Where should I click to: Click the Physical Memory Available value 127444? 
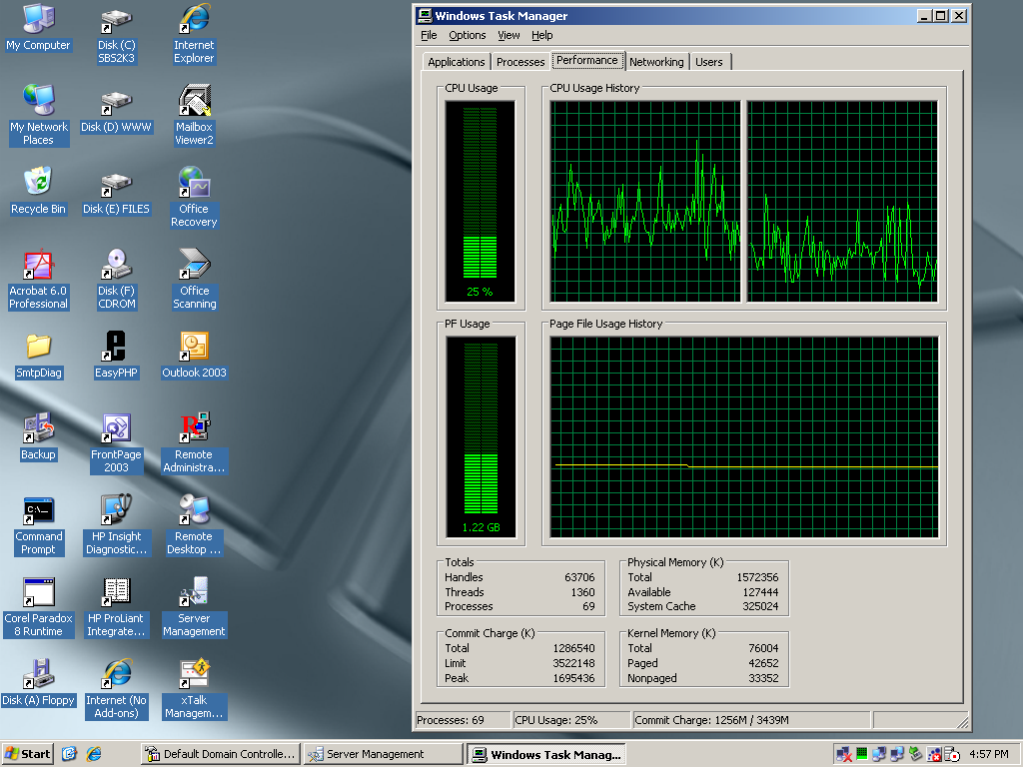tap(760, 592)
